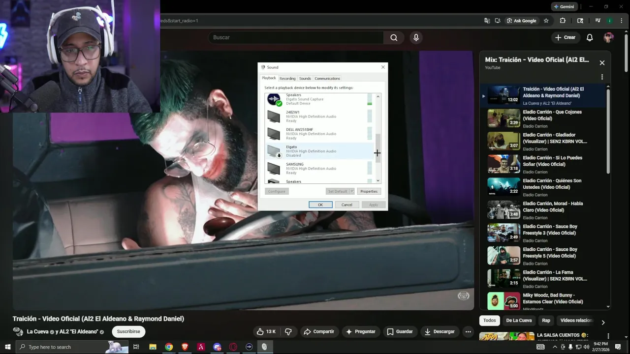
Task: Select Eladio Carrión - La Fama (Visualizer)
Action: (544, 278)
